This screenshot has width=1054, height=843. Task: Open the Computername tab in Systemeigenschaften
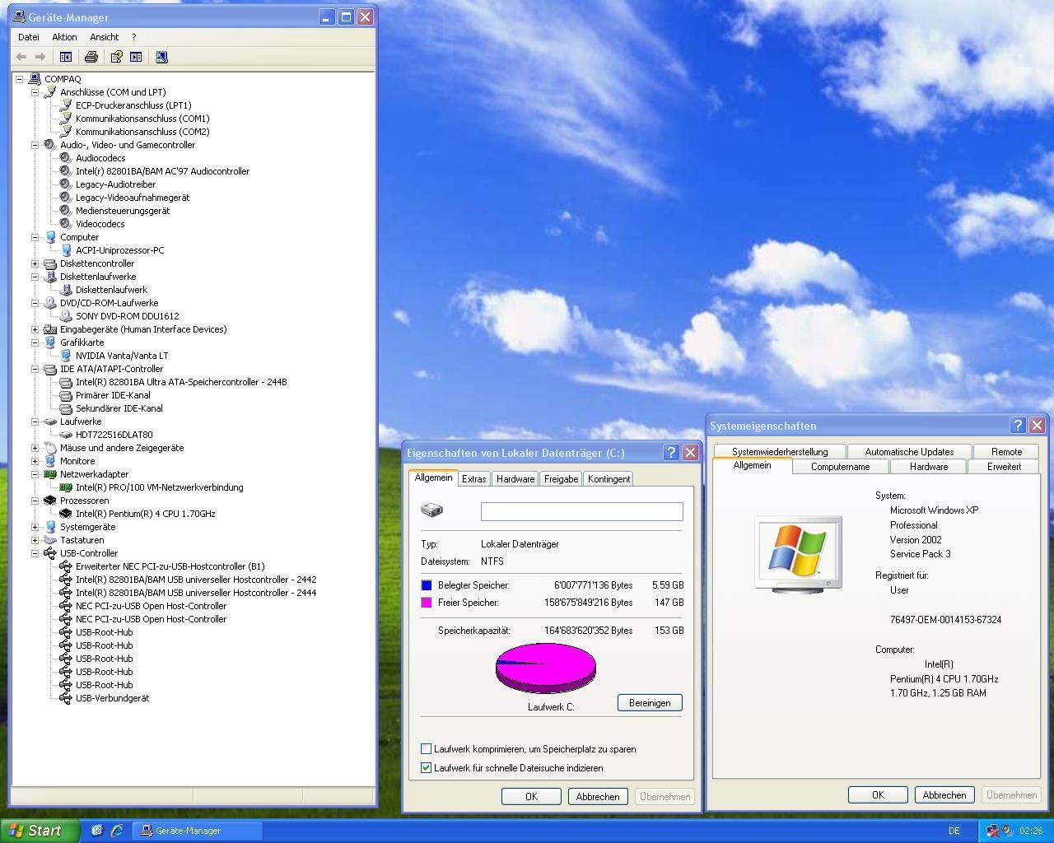click(840, 467)
